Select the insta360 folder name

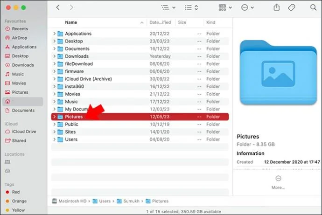[x=75, y=86]
